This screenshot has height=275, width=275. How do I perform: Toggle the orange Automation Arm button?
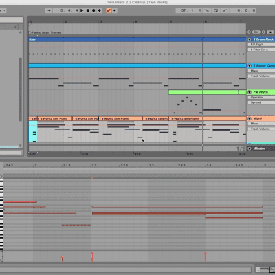click(x=109, y=10)
